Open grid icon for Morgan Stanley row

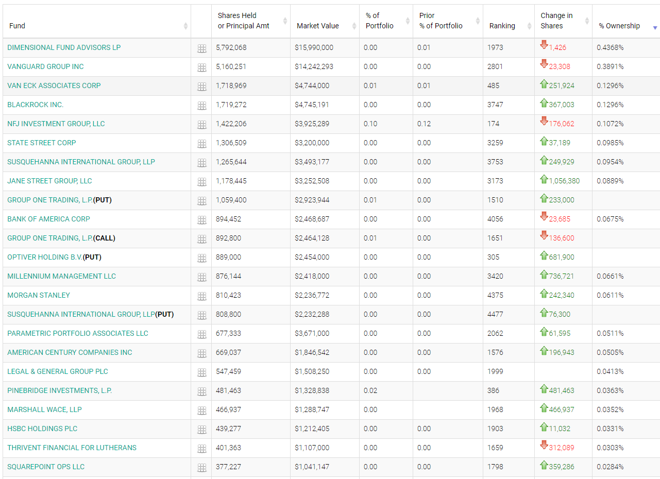201,296
